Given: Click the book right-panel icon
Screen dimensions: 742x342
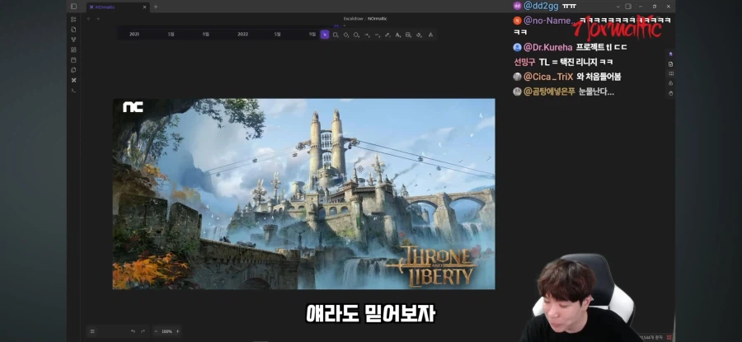Looking at the screenshot, I should click(670, 74).
